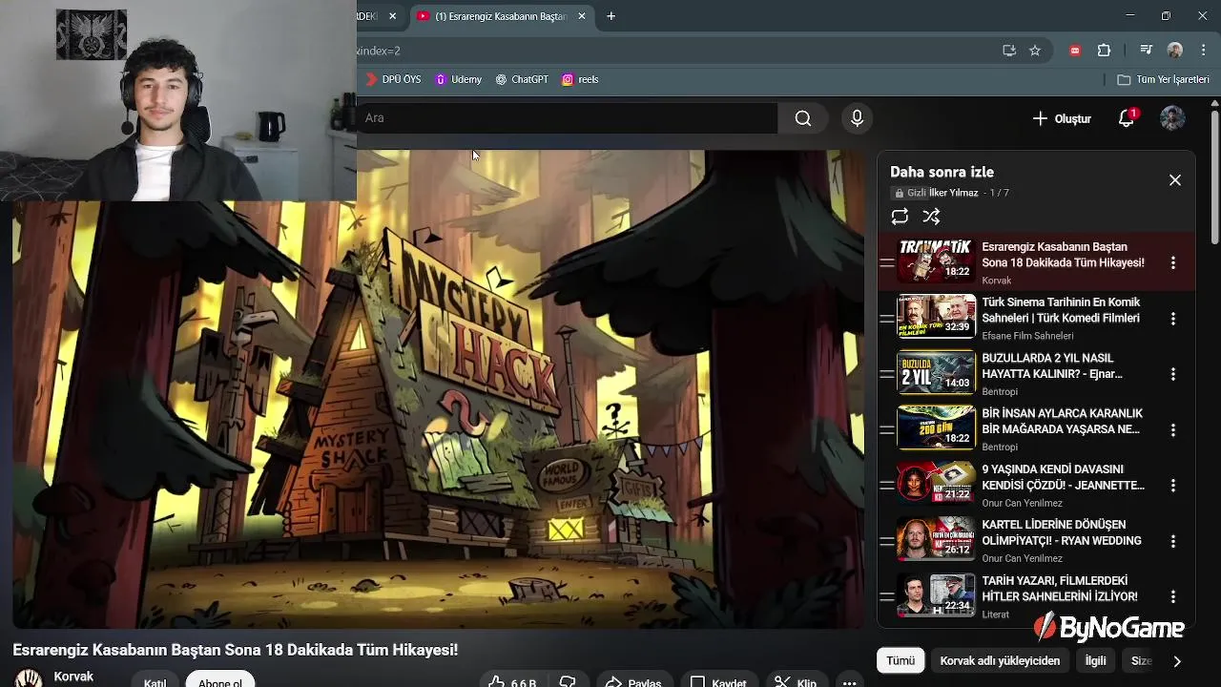
Task: Close the Daha sonra izle playlist panel
Action: pyautogui.click(x=1175, y=180)
